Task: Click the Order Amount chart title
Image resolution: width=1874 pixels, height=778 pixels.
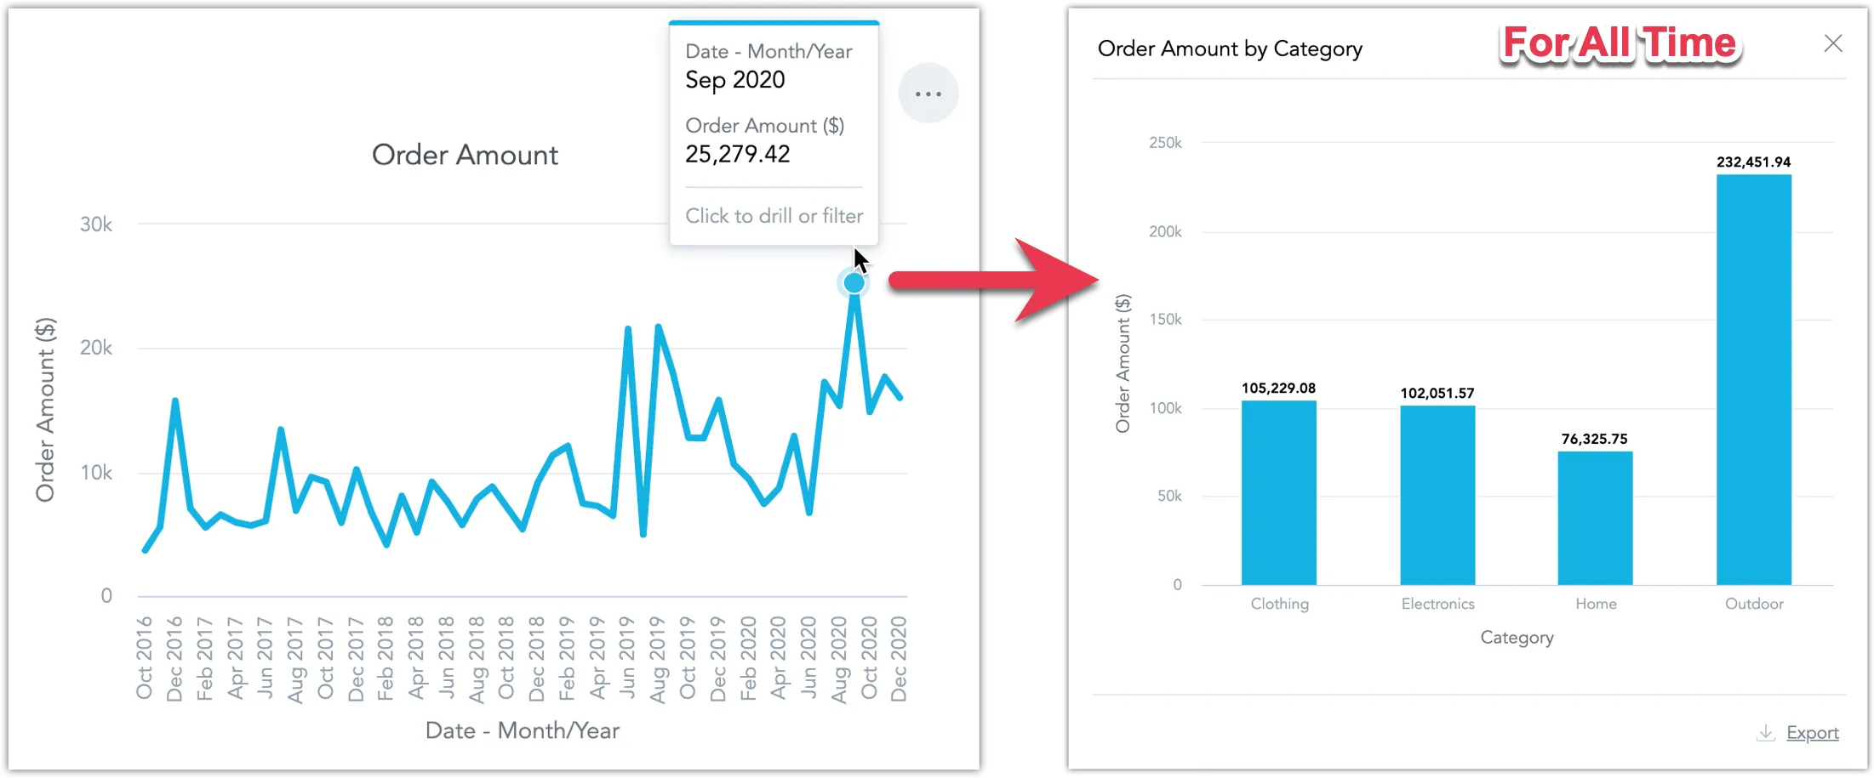Action: point(465,155)
